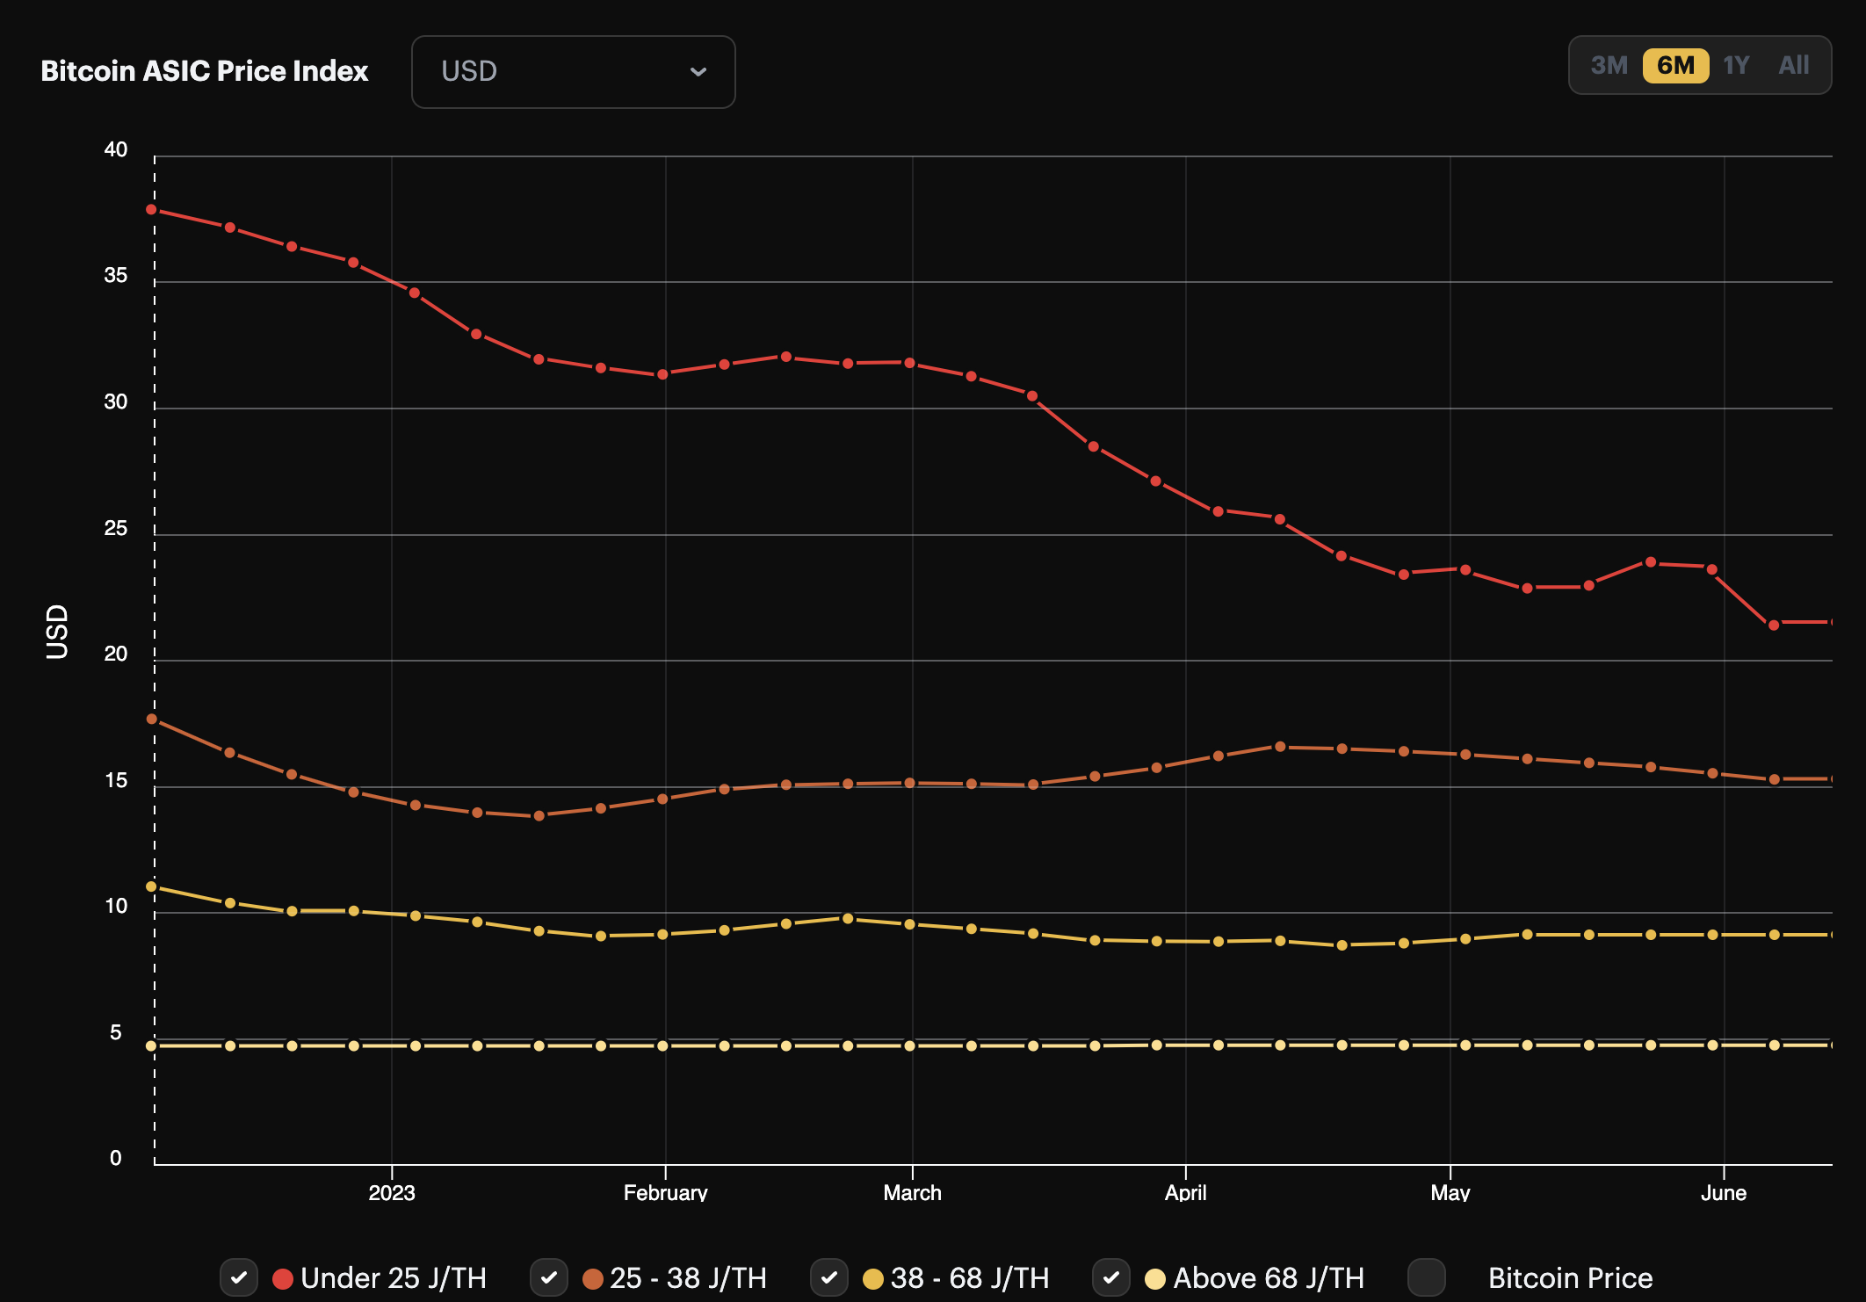1866x1302 pixels.
Task: Click the Bitcoin ASIC Price Index title
Action: 204,71
